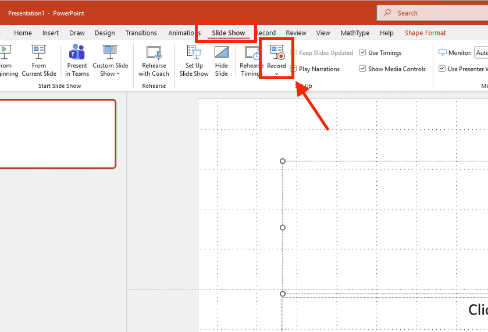Viewport: 488px width, 332px height.
Task: Expand Custom Slide Show dropdown chevron
Action: (118, 74)
